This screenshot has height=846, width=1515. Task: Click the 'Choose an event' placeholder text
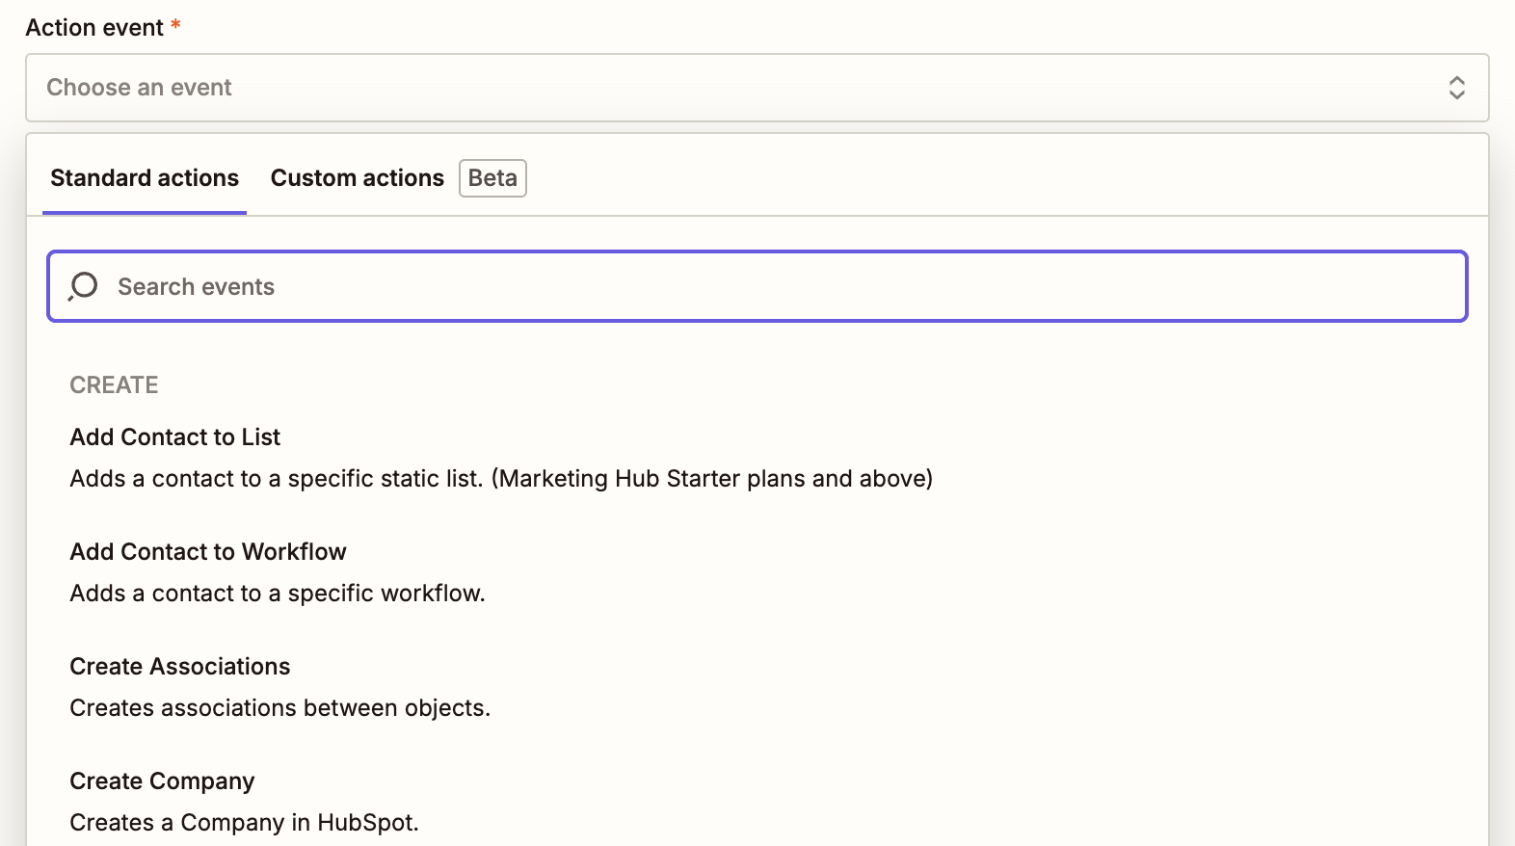tap(139, 88)
